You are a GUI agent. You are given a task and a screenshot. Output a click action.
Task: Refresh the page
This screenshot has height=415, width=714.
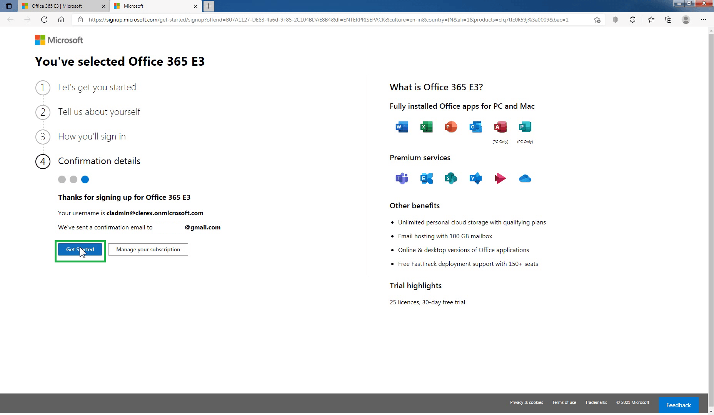44,20
